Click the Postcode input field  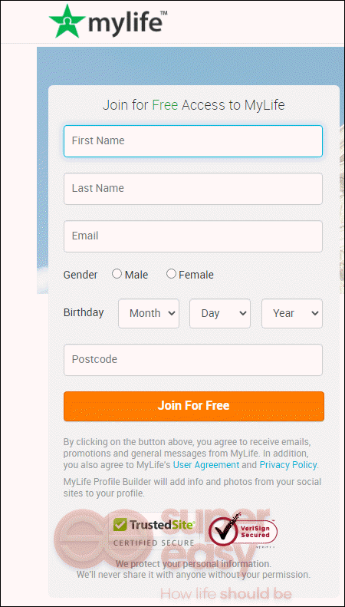tap(193, 360)
